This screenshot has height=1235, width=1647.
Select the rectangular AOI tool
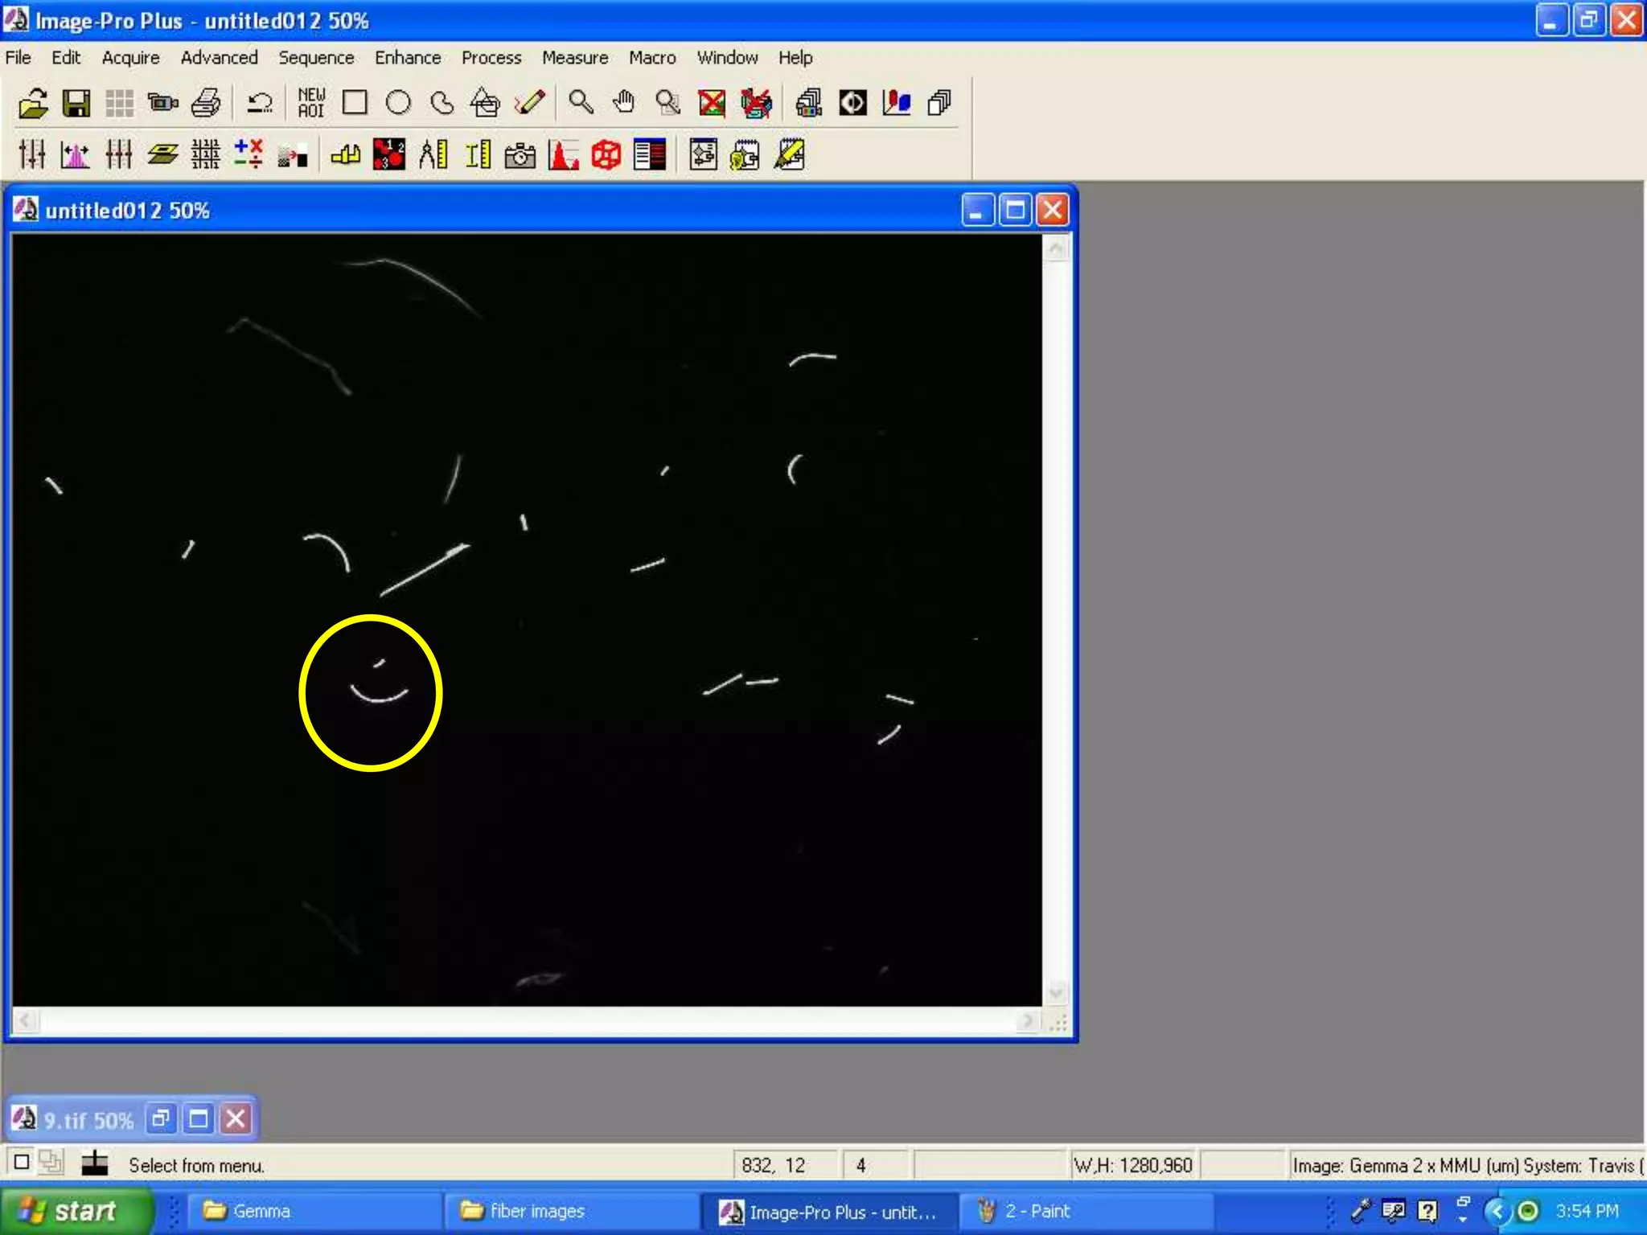click(355, 103)
